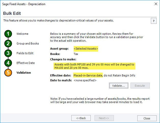This screenshot has width=160, height=123.
Task: Click the <Selected Assets> value
Action: click(x=86, y=49)
